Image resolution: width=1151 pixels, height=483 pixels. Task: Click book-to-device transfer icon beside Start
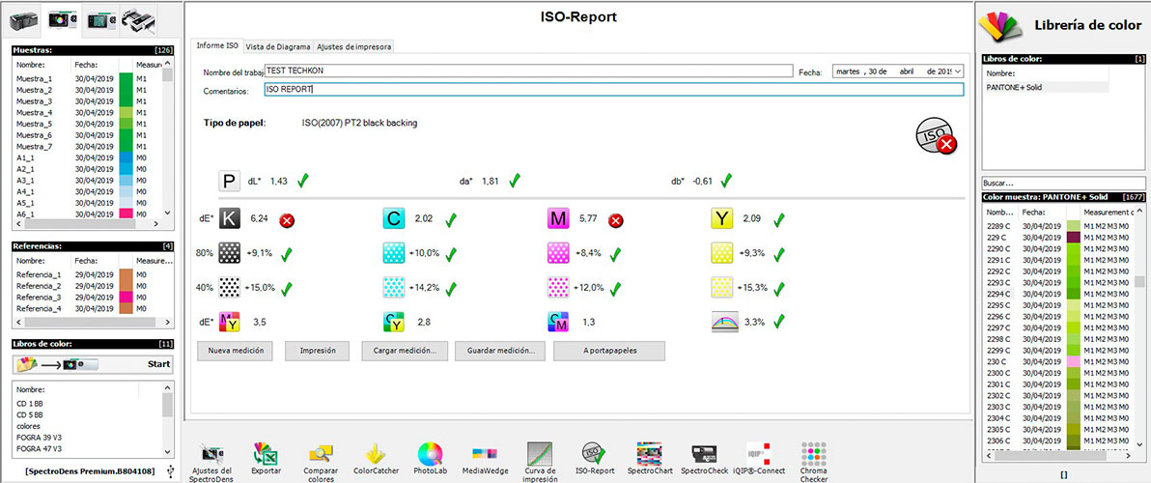[57, 364]
